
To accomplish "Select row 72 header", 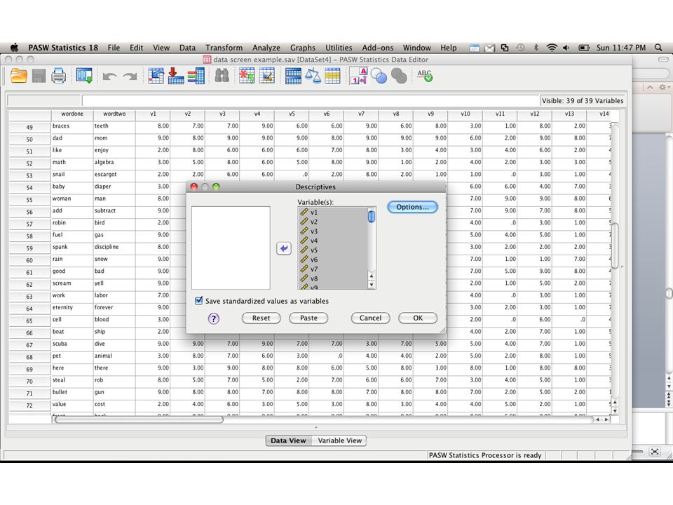I will 29,405.
